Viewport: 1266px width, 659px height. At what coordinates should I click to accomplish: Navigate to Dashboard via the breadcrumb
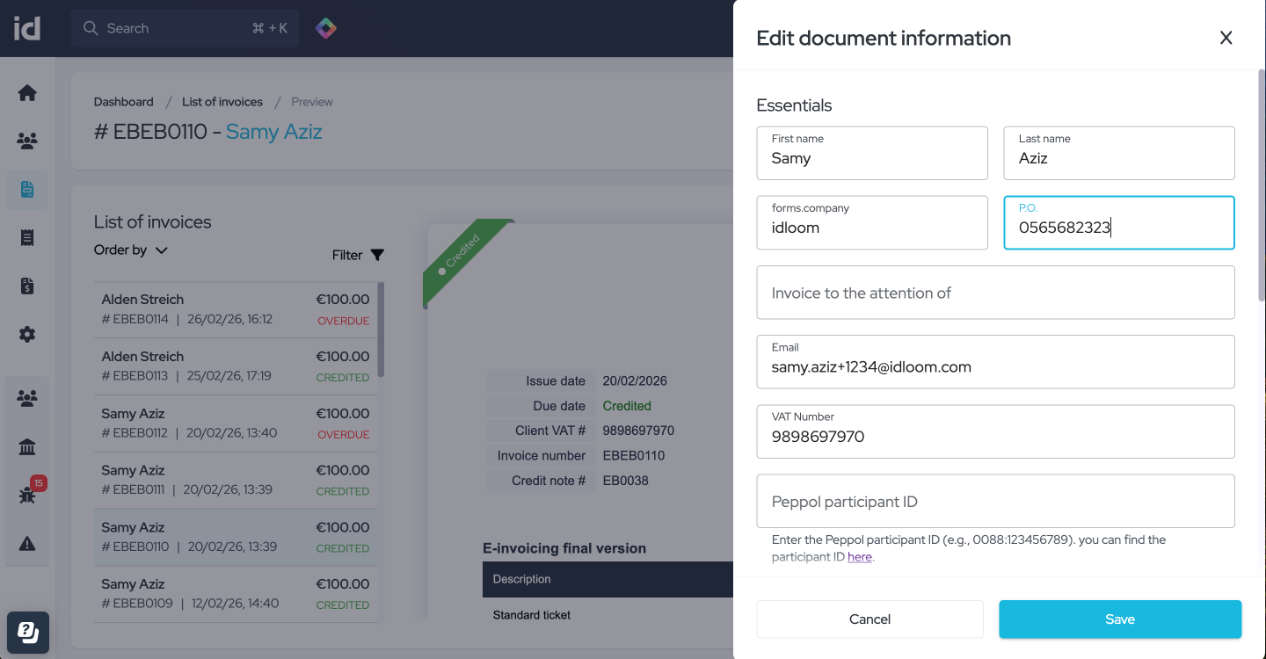click(x=123, y=101)
